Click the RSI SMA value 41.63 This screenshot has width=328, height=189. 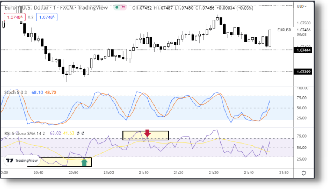pyautogui.click(x=69, y=133)
